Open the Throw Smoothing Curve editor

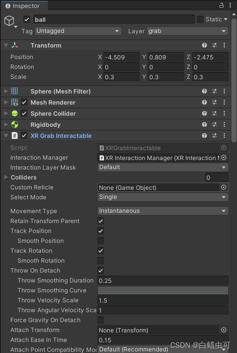tap(163, 290)
